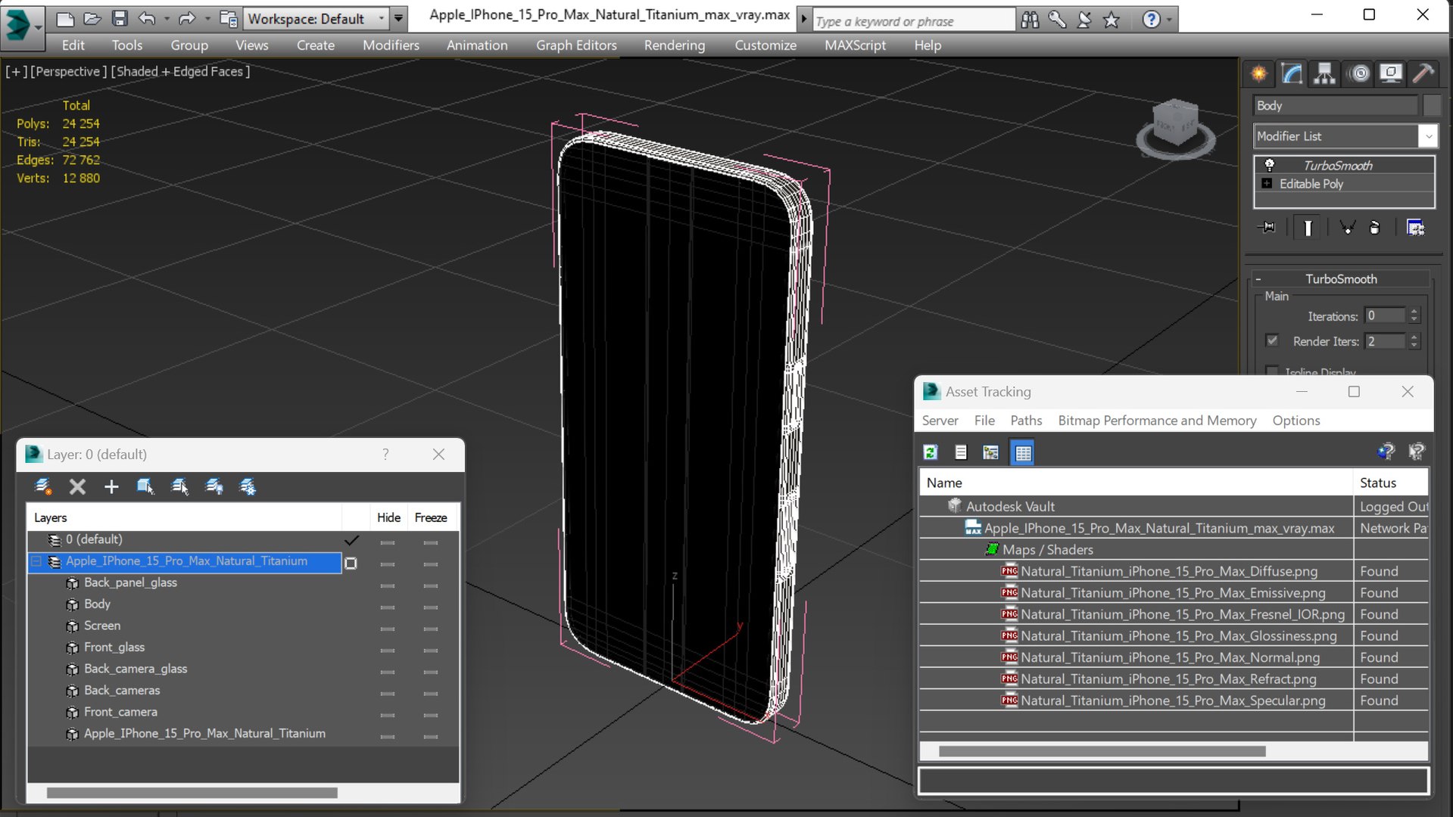1453x817 pixels.
Task: Open the Workspace: Default dropdown
Action: click(x=316, y=19)
